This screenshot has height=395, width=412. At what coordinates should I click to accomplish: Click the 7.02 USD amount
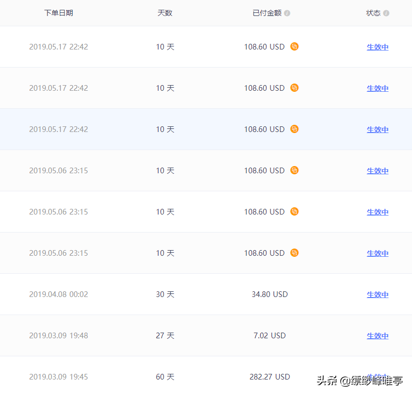270,336
